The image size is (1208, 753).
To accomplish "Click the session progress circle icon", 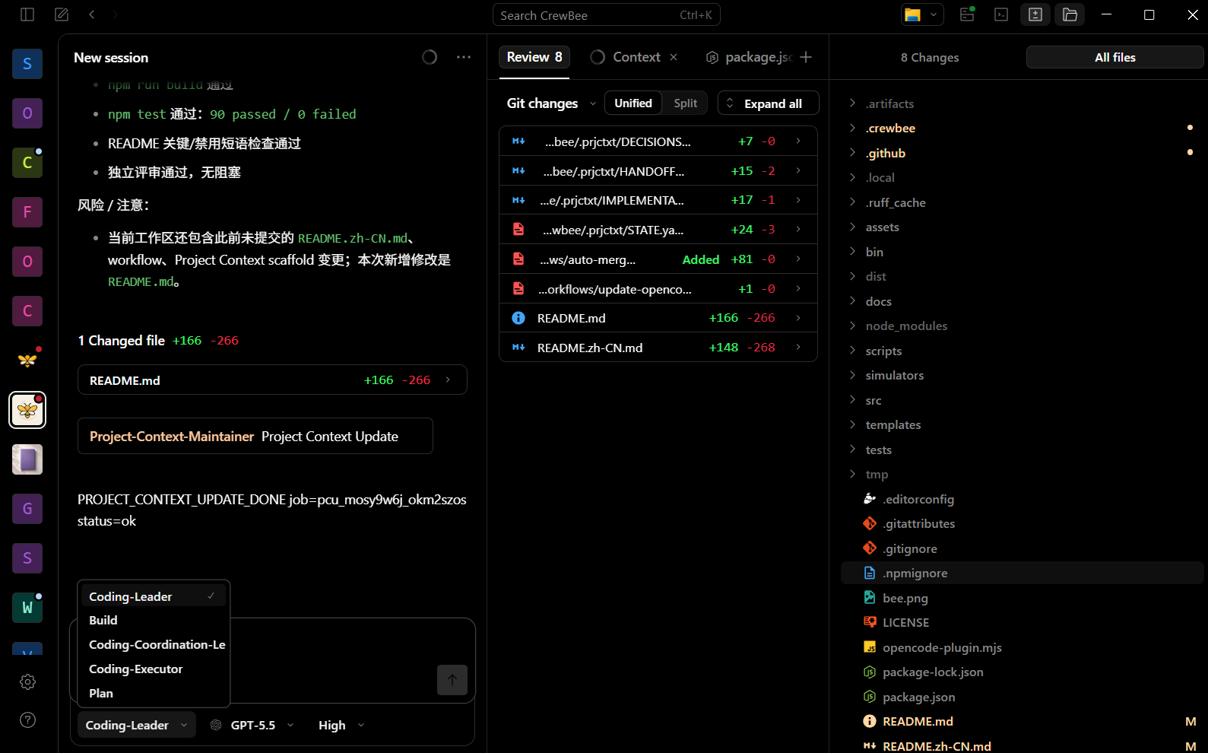I will tap(430, 57).
